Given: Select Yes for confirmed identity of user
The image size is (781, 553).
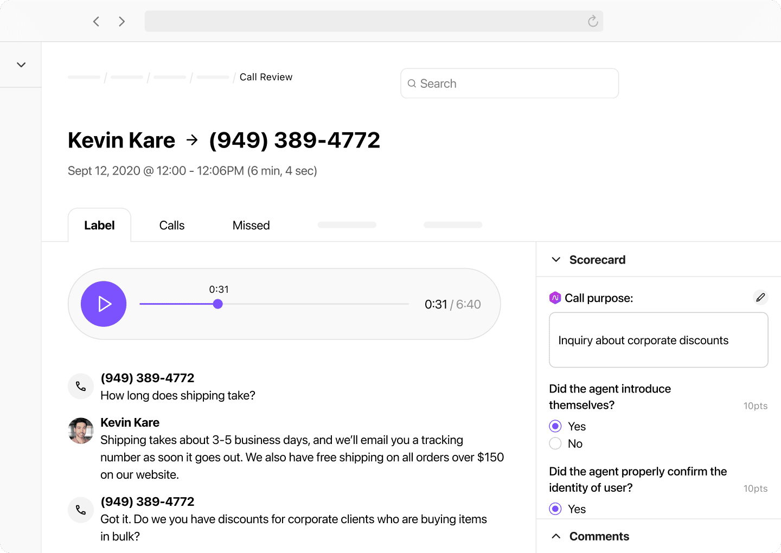Looking at the screenshot, I should tap(555, 509).
